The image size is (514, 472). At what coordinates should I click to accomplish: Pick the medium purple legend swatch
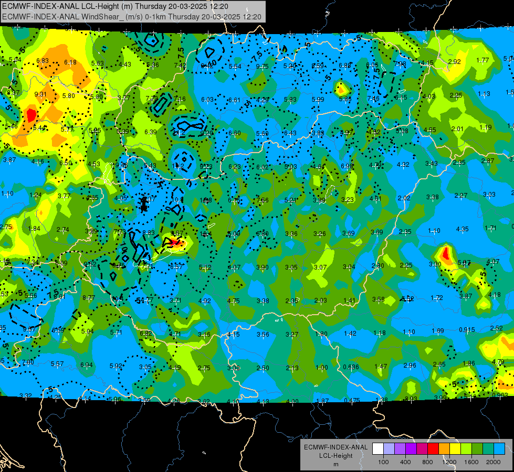(400, 449)
